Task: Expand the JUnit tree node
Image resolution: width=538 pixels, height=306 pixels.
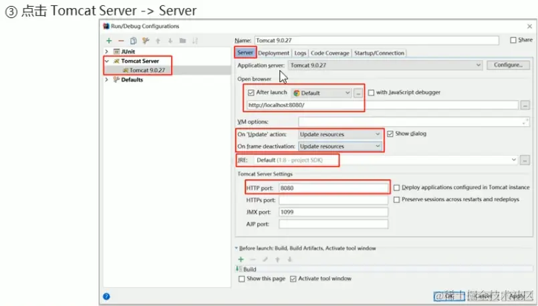Action: [107, 51]
